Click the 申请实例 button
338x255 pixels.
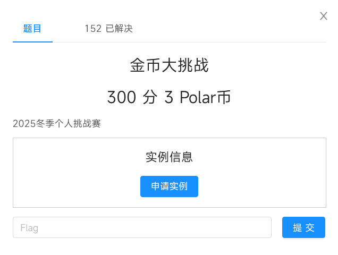pos(169,186)
